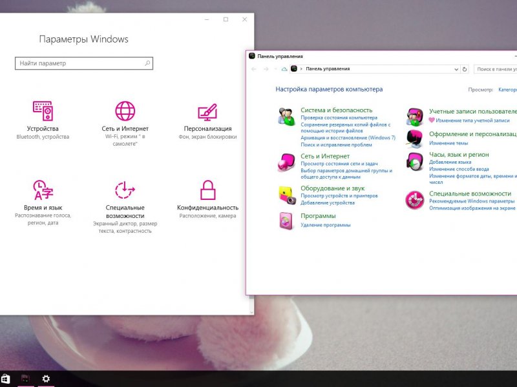This screenshot has width=517, height=387.
Task: Open Изменение типа учетной записи link
Action: (x=472, y=121)
